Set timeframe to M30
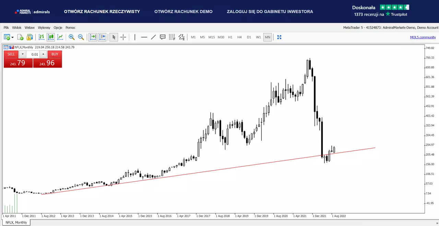The height and width of the screenshot is (226, 439). (221, 37)
